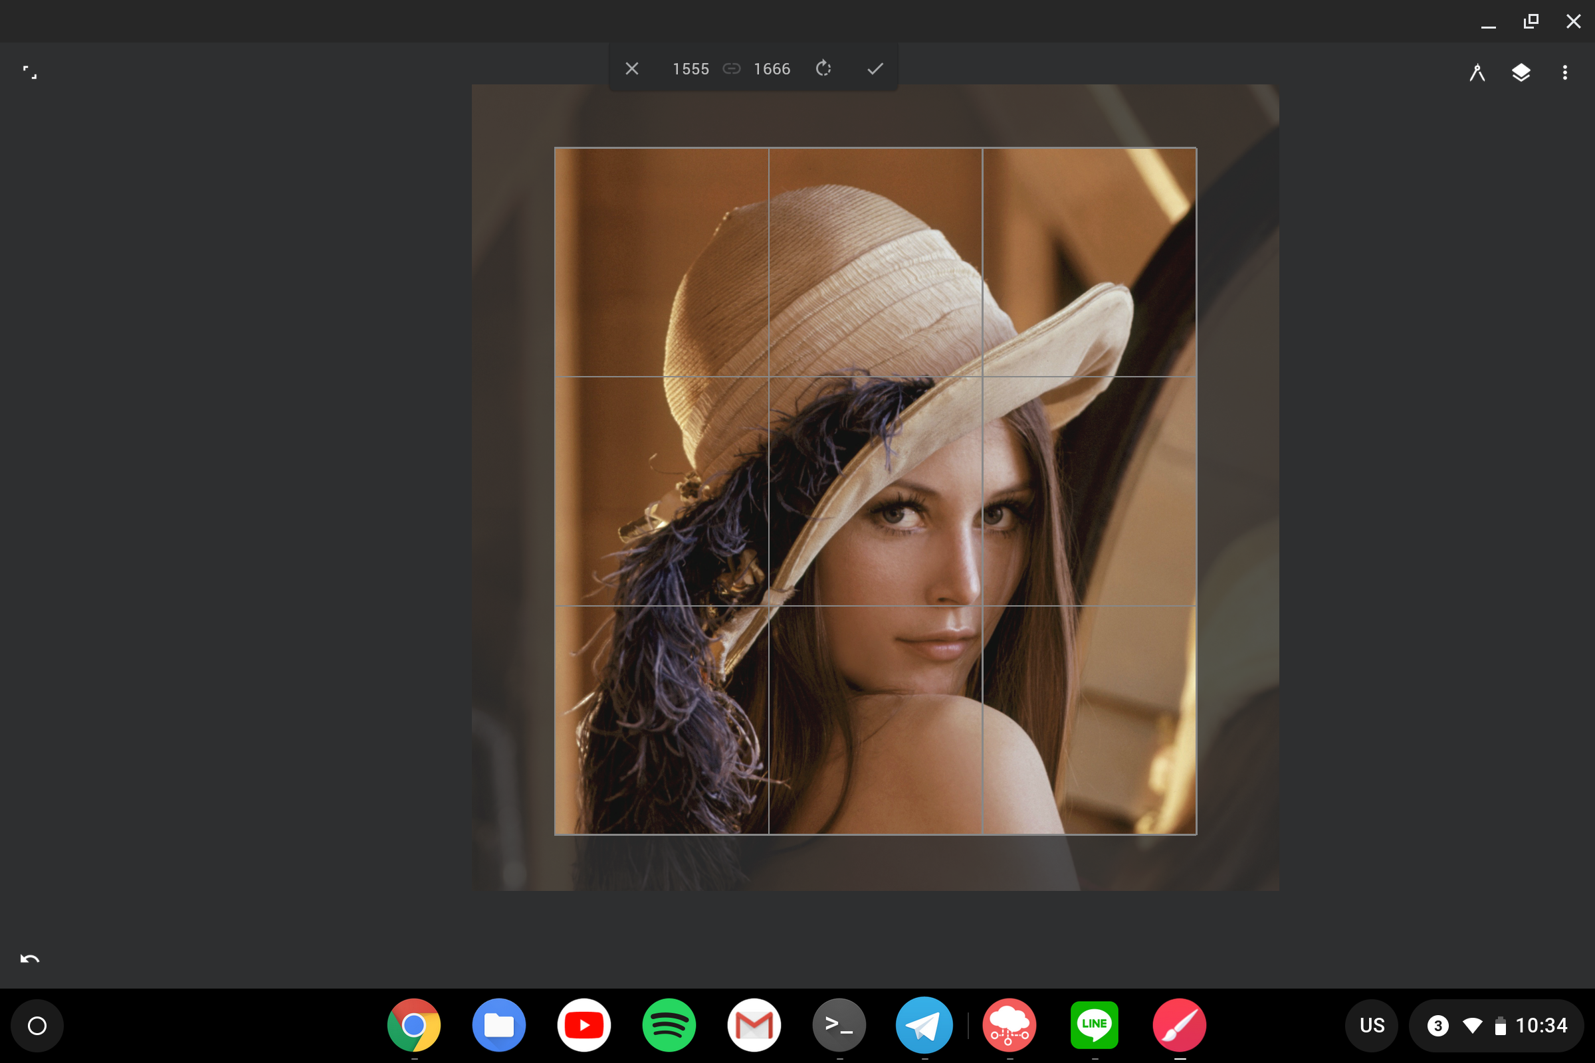Open the drawing tools compass icon

click(1477, 72)
